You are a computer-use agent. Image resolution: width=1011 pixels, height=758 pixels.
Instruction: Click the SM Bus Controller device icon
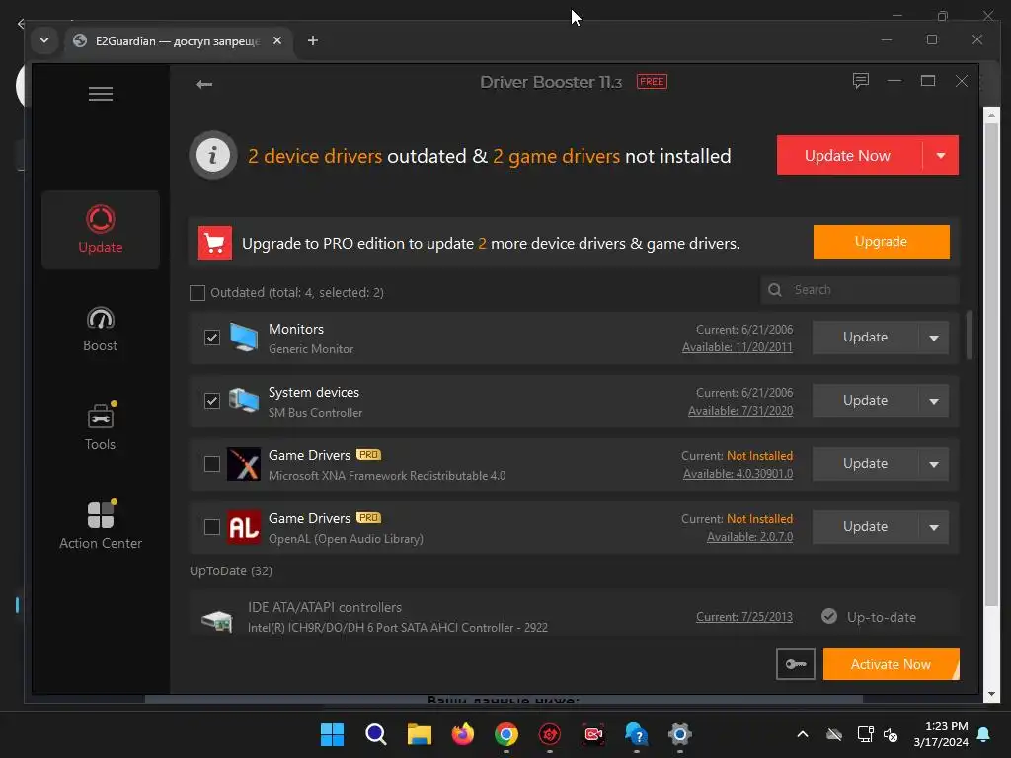[x=244, y=401]
